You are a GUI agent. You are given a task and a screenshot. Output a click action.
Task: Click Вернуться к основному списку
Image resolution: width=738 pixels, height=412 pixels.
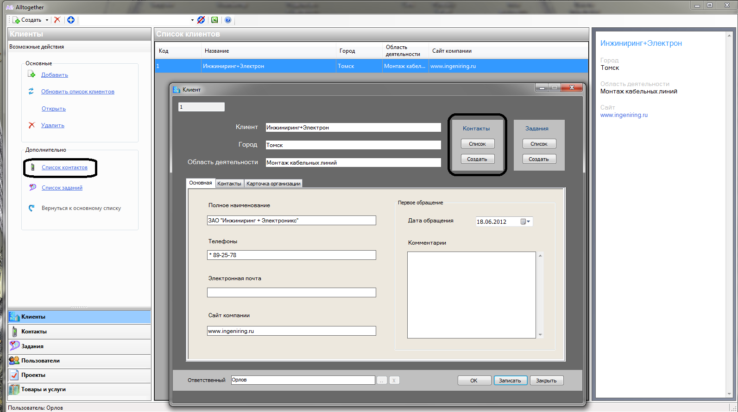pyautogui.click(x=81, y=208)
